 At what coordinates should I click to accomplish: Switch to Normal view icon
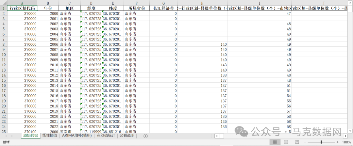(x=275, y=142)
